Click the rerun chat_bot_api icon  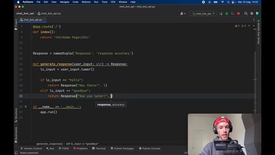click(x=221, y=13)
